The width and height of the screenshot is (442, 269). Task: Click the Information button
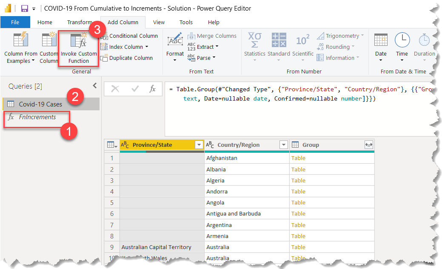pyautogui.click(x=338, y=58)
